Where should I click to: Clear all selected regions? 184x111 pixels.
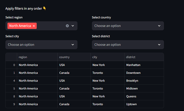tap(67, 26)
